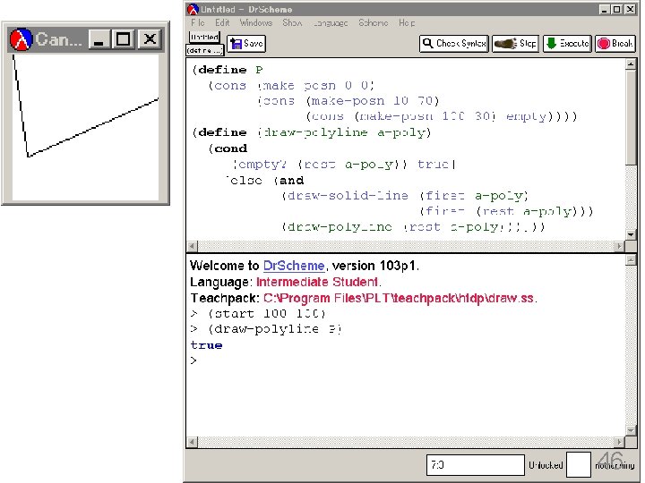
Task: Minimize the DrScheme window
Action: pos(604,10)
